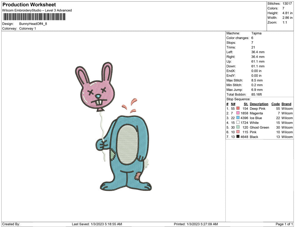295x227 pixels.
Task: Click the Brand column header
Action: (x=286, y=104)
